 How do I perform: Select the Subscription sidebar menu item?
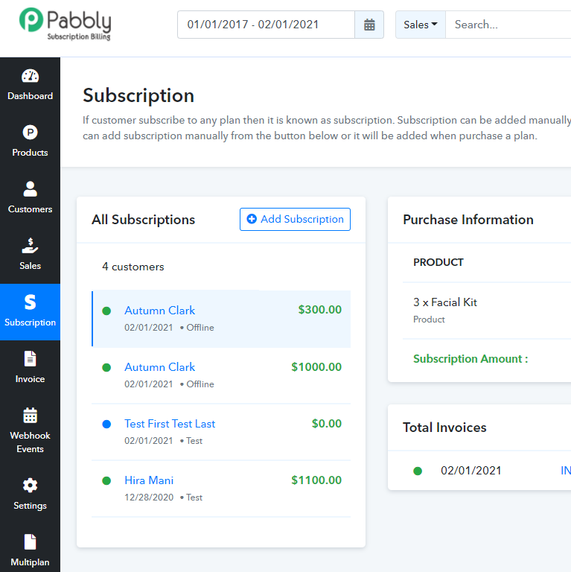[30, 311]
